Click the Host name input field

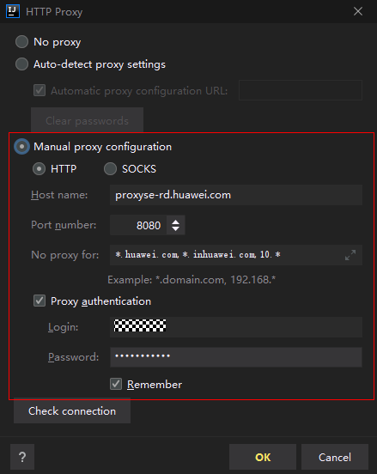[236, 195]
